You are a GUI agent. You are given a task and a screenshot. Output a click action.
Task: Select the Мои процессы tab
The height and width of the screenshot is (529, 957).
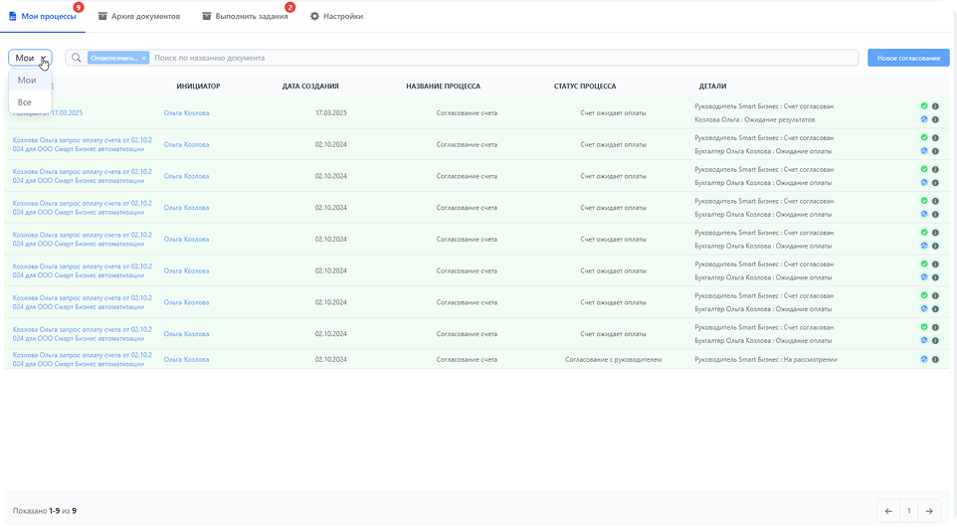click(48, 17)
